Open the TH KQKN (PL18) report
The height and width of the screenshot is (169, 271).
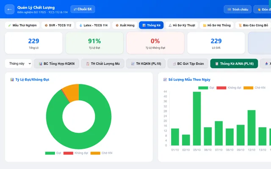click(146, 64)
